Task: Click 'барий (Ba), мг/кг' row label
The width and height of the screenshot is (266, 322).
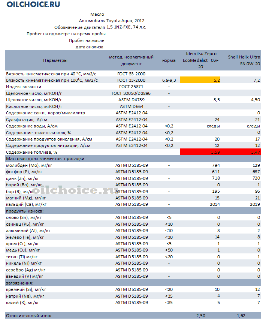Action: pos(24,185)
